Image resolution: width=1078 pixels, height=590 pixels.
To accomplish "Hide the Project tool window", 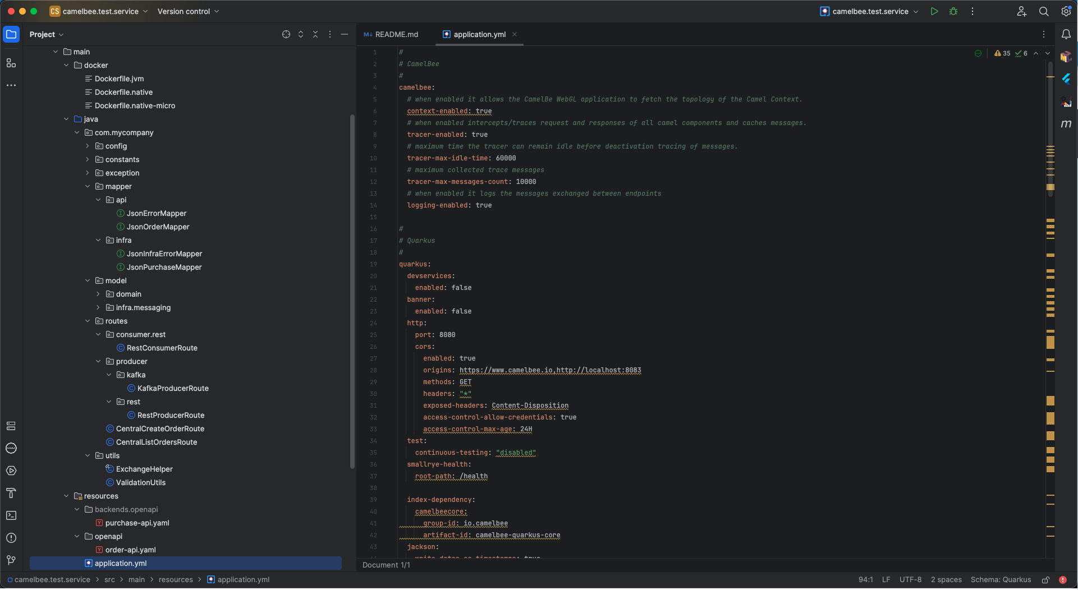I will (345, 34).
